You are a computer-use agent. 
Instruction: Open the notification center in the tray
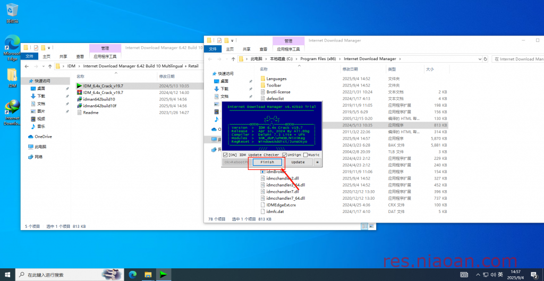pyautogui.click(x=534, y=275)
